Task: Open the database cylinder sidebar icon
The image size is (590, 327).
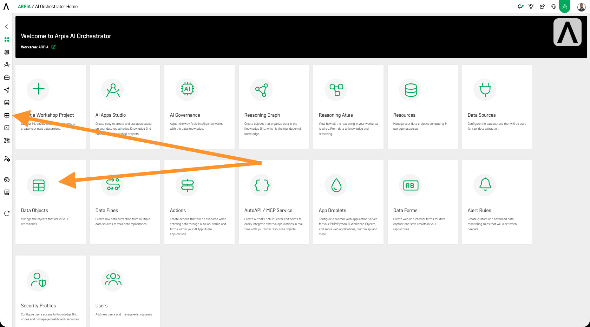Action: [x=7, y=103]
